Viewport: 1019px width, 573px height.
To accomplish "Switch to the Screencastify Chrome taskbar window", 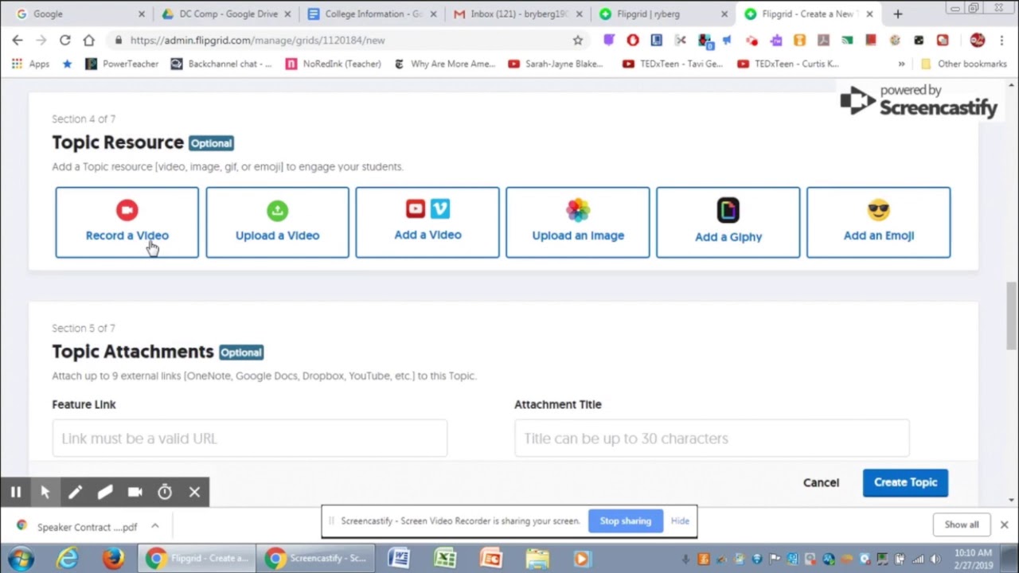I will click(318, 559).
